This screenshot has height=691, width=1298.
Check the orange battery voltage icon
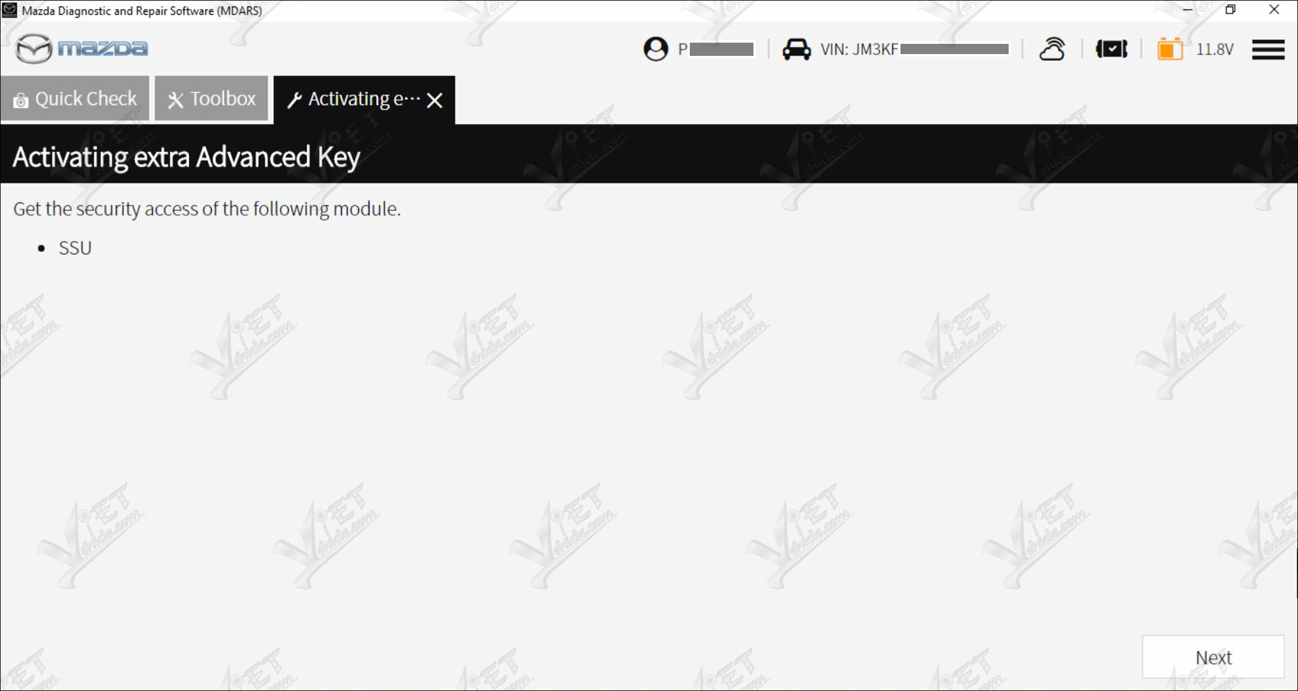pyautogui.click(x=1169, y=49)
